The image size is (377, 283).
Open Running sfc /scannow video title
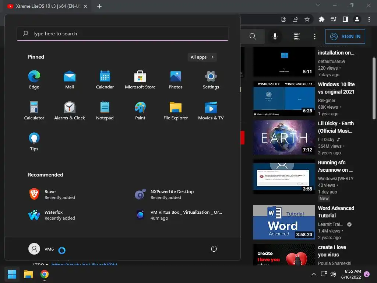point(335,166)
